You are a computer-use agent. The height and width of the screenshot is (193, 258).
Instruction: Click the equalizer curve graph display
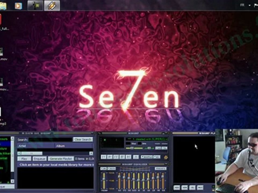(135, 169)
